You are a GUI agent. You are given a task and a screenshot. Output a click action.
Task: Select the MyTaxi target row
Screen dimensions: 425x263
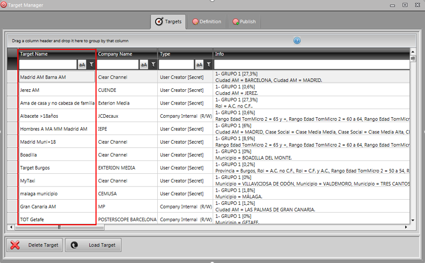[x=56, y=180]
